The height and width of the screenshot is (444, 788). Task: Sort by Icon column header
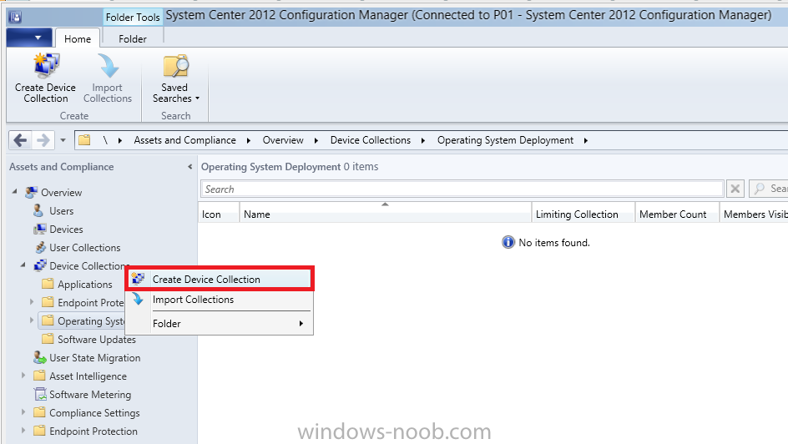(x=219, y=214)
